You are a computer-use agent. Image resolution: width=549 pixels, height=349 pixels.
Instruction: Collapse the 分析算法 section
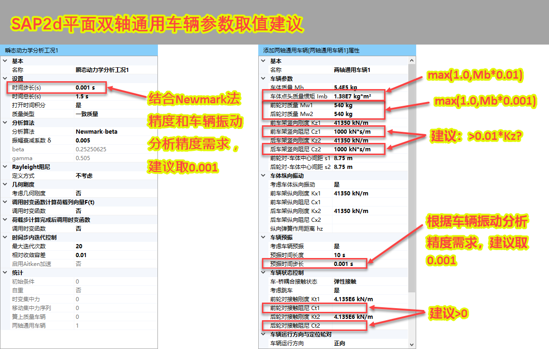click(5, 123)
